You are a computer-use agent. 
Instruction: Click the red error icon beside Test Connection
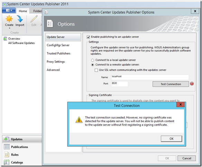(192, 84)
